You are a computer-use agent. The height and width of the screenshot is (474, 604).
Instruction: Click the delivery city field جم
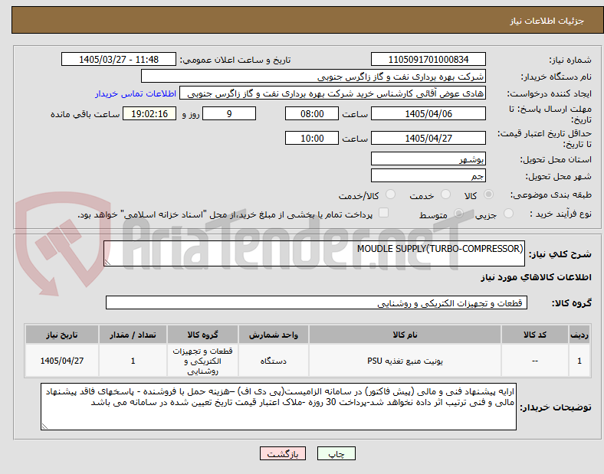click(428, 175)
